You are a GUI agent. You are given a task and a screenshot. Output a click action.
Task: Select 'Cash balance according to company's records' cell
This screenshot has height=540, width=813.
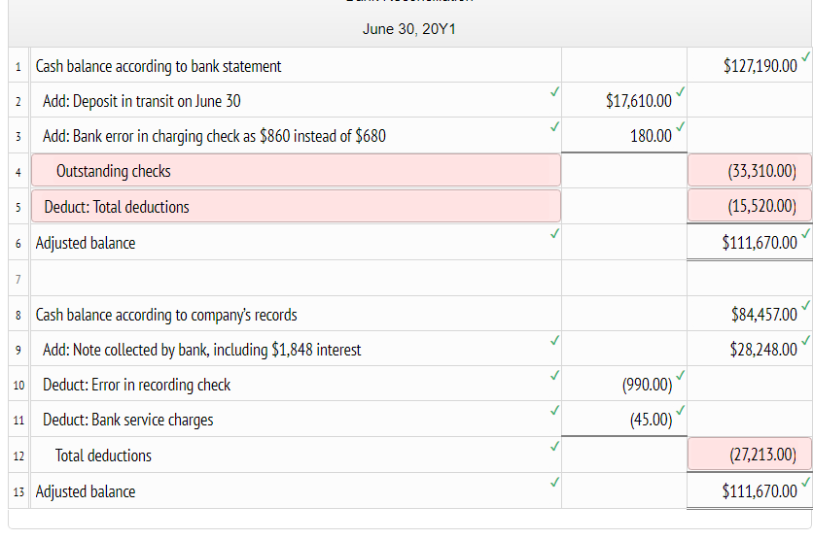click(x=296, y=315)
